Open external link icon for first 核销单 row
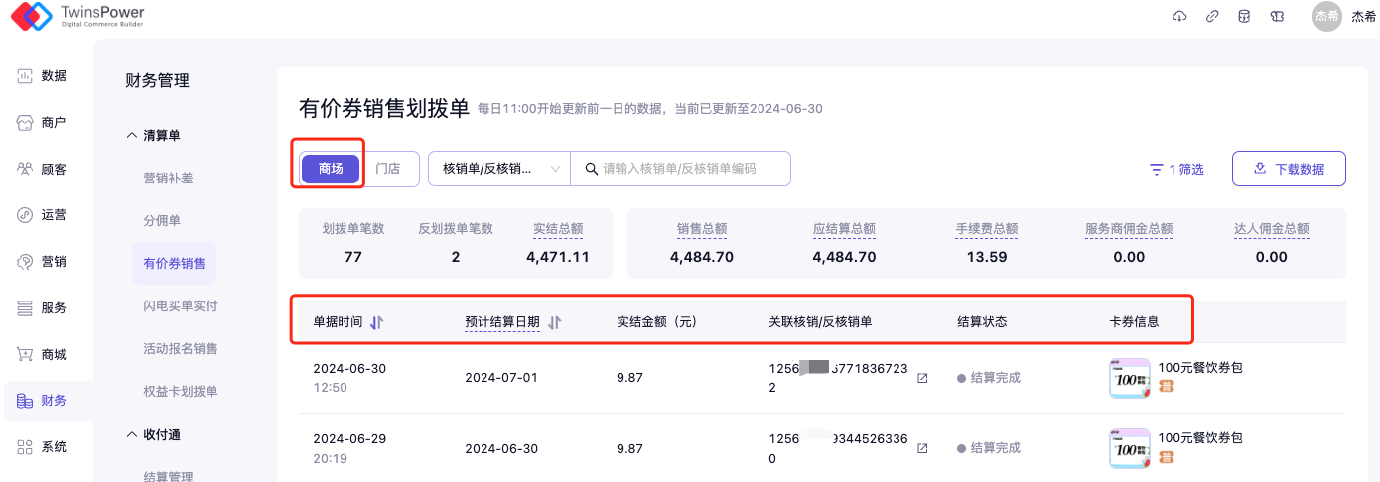 click(922, 378)
